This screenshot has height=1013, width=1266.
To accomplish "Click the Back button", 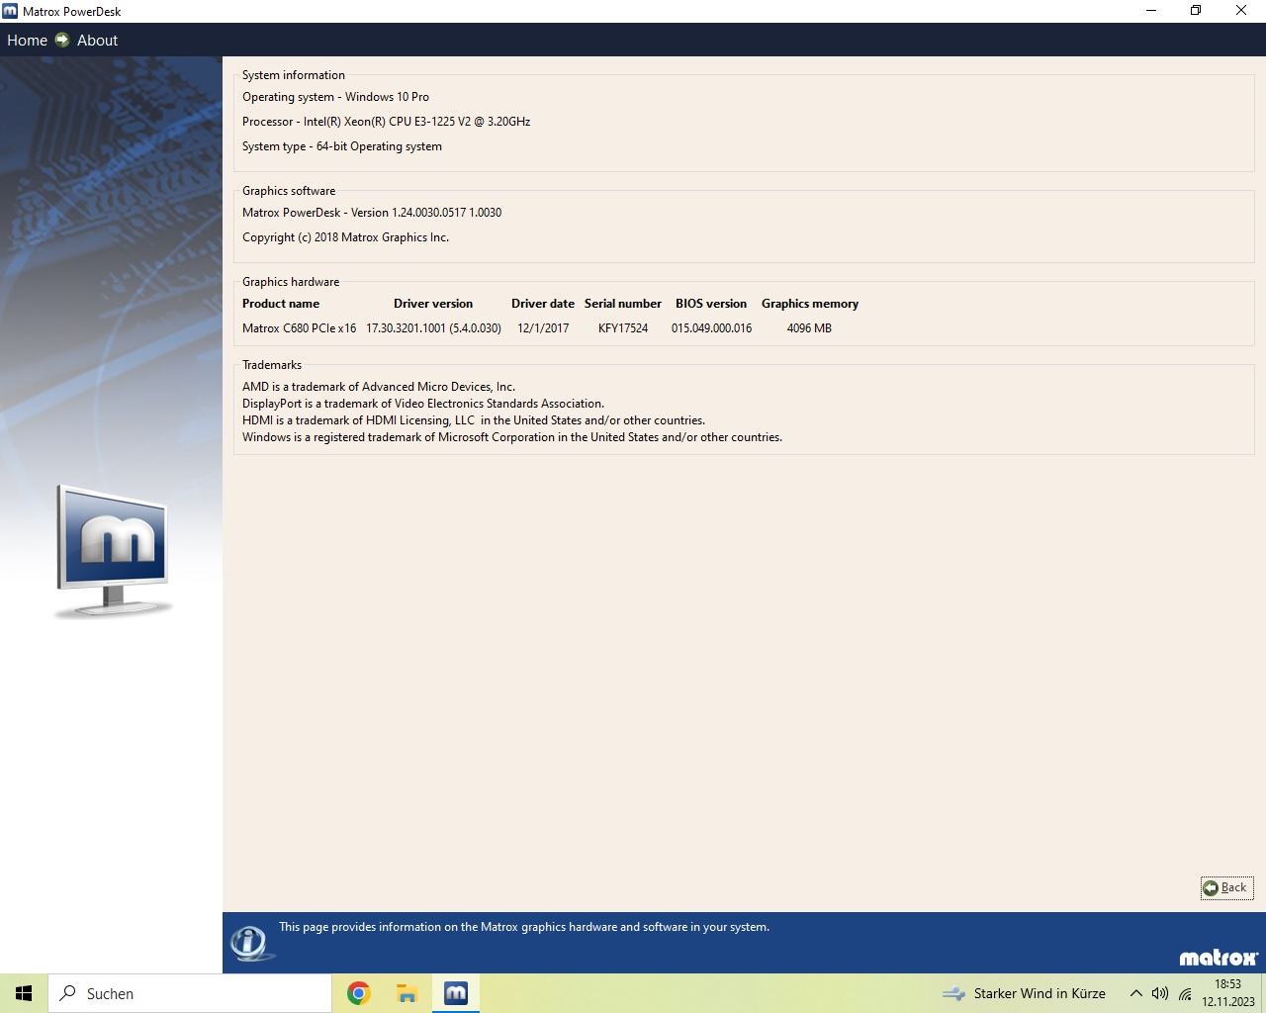I will (x=1226, y=887).
